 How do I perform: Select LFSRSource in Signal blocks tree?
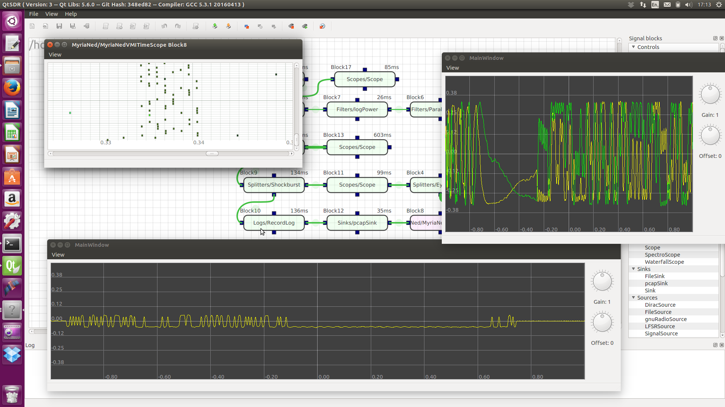659,326
